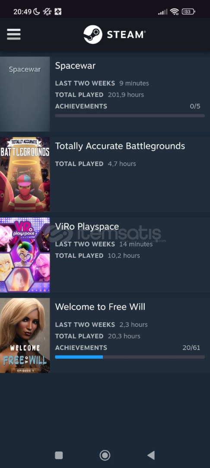The image size is (210, 468).
Task: Tap the Android back navigation button
Action: (151, 455)
